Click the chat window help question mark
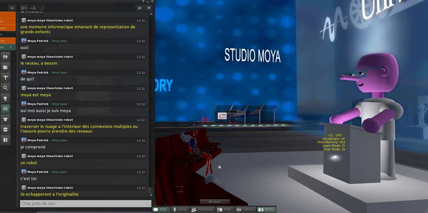This screenshot has width=428, height=213. [143, 1]
